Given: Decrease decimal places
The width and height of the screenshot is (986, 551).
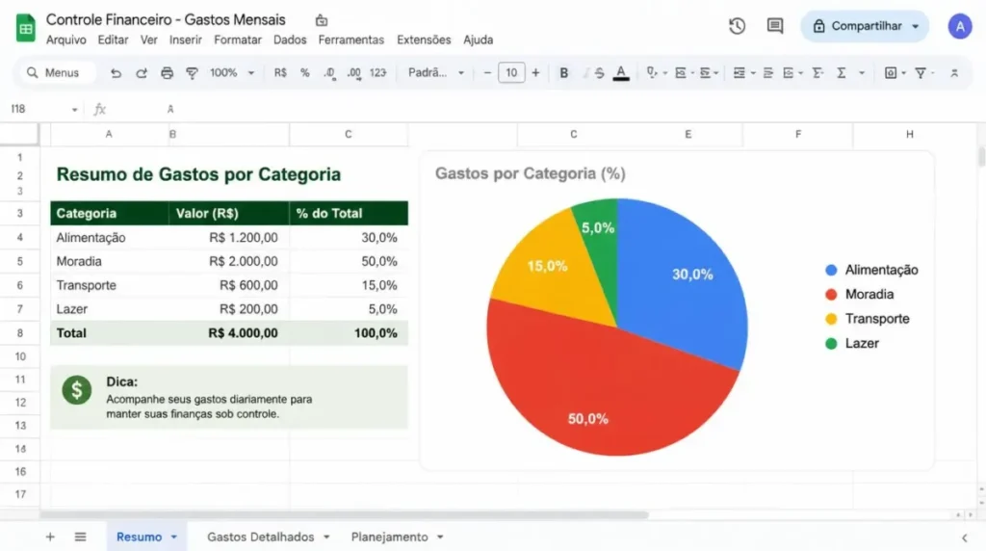Looking at the screenshot, I should 329,73.
